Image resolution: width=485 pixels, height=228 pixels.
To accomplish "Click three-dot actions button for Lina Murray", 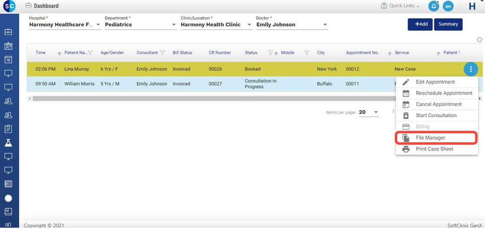I will coord(471,69).
